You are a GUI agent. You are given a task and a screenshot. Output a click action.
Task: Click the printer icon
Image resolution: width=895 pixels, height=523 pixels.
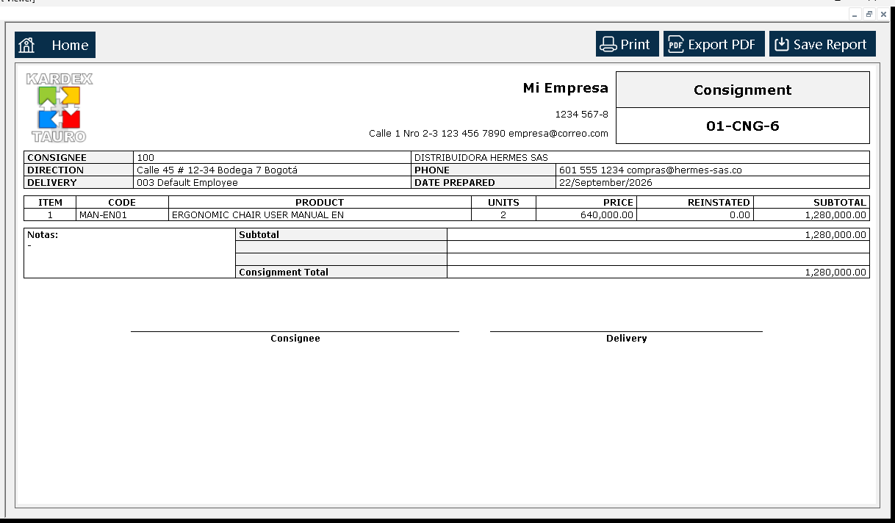point(608,45)
